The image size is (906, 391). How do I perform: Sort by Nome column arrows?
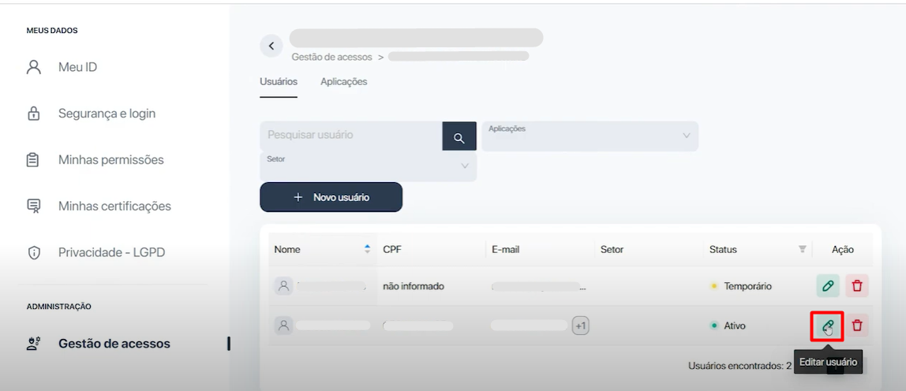click(x=367, y=249)
